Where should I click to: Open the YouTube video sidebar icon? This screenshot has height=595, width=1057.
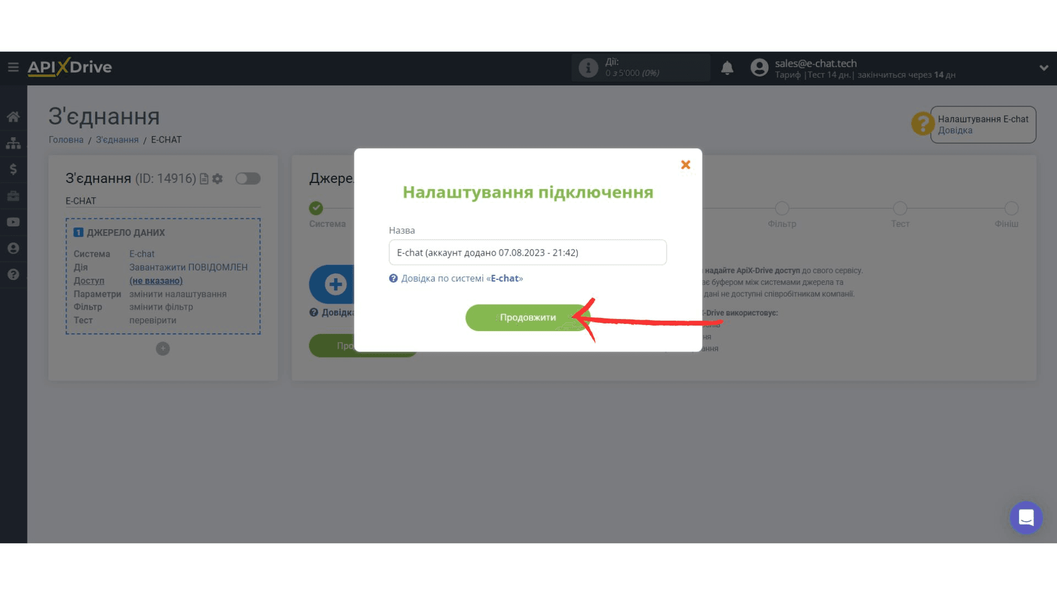click(x=13, y=222)
